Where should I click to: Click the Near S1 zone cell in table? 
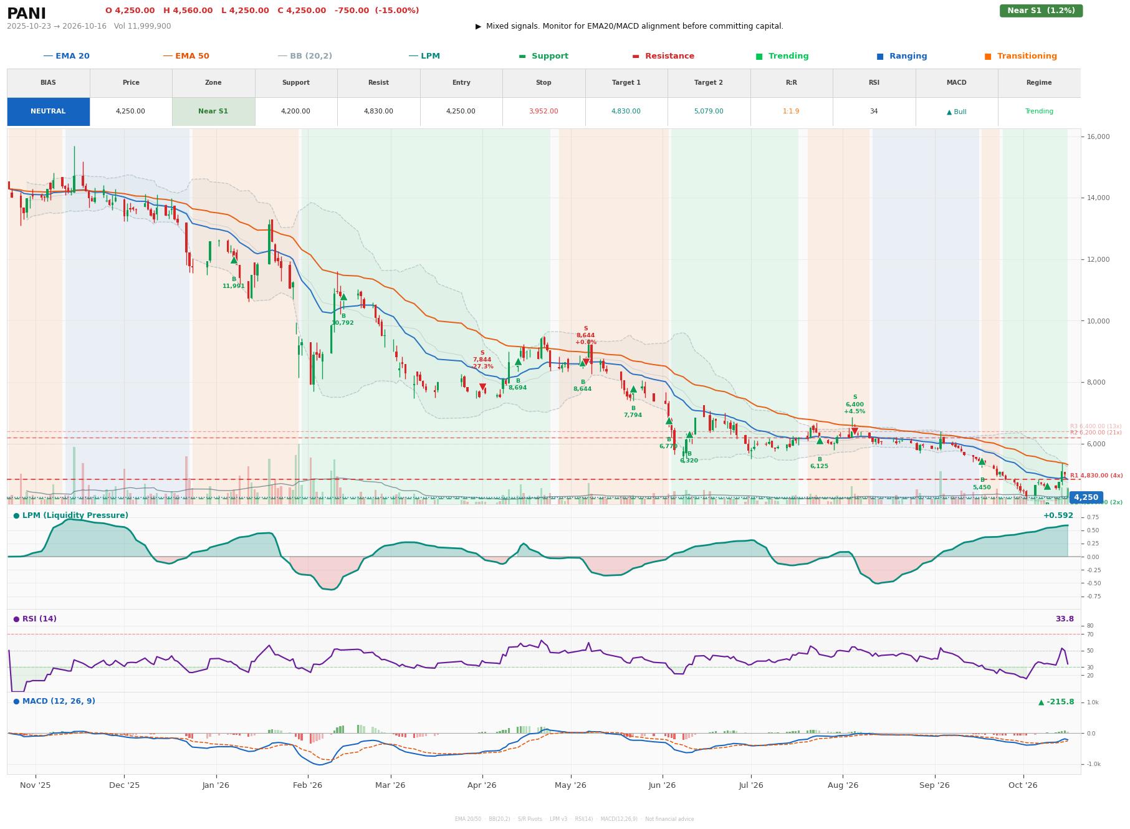coord(213,112)
